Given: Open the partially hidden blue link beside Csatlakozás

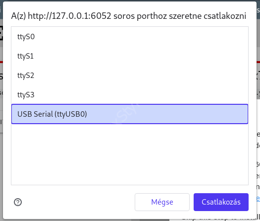Looking at the screenshot, I should tap(258, 198).
